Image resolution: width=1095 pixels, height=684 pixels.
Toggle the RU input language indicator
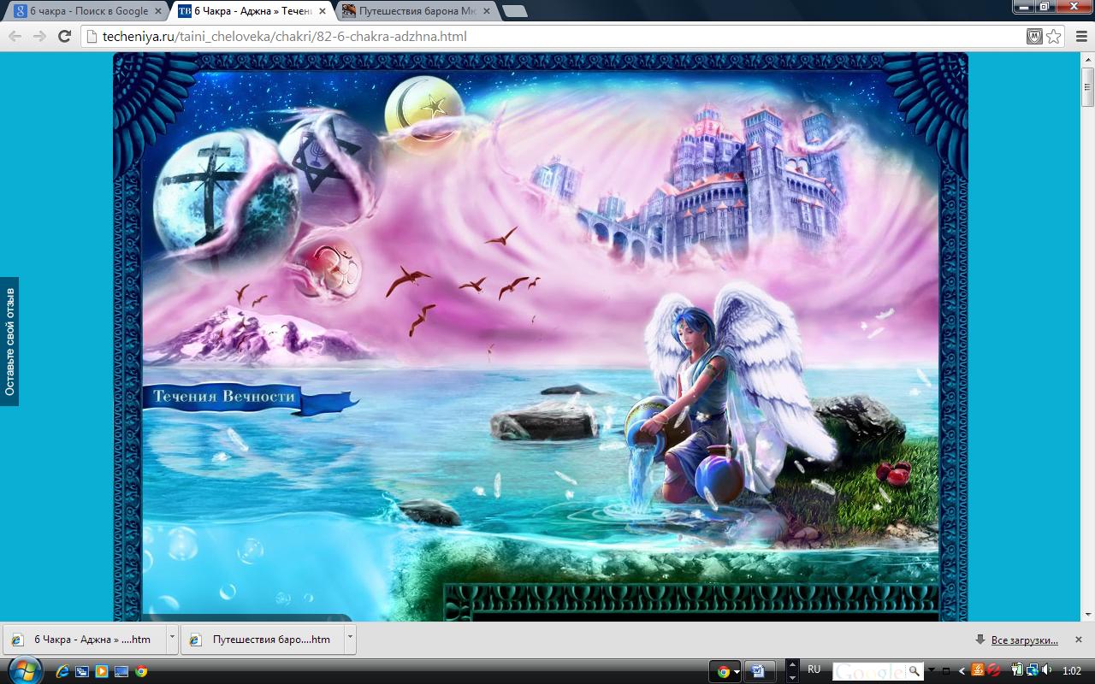point(814,669)
